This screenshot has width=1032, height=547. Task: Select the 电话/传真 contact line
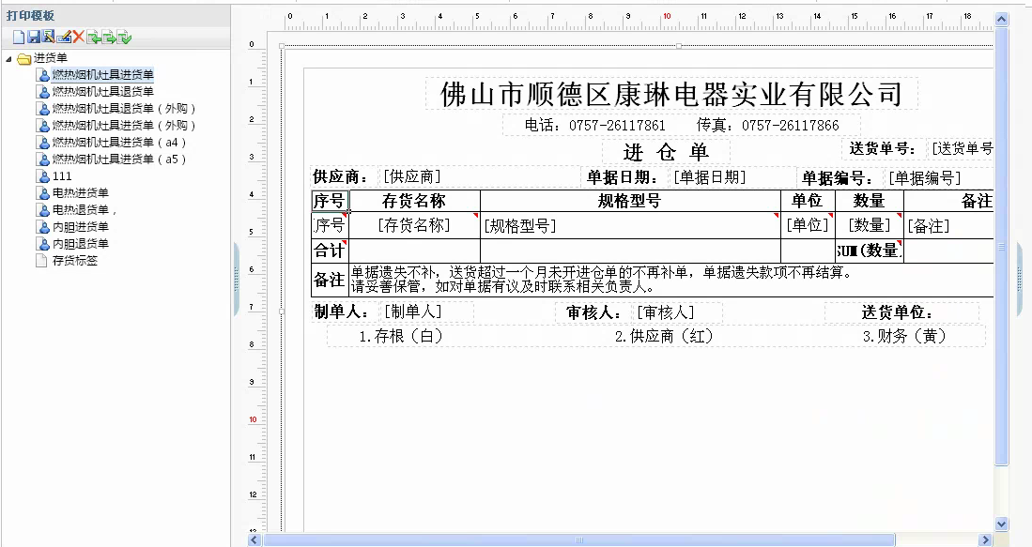tap(681, 125)
